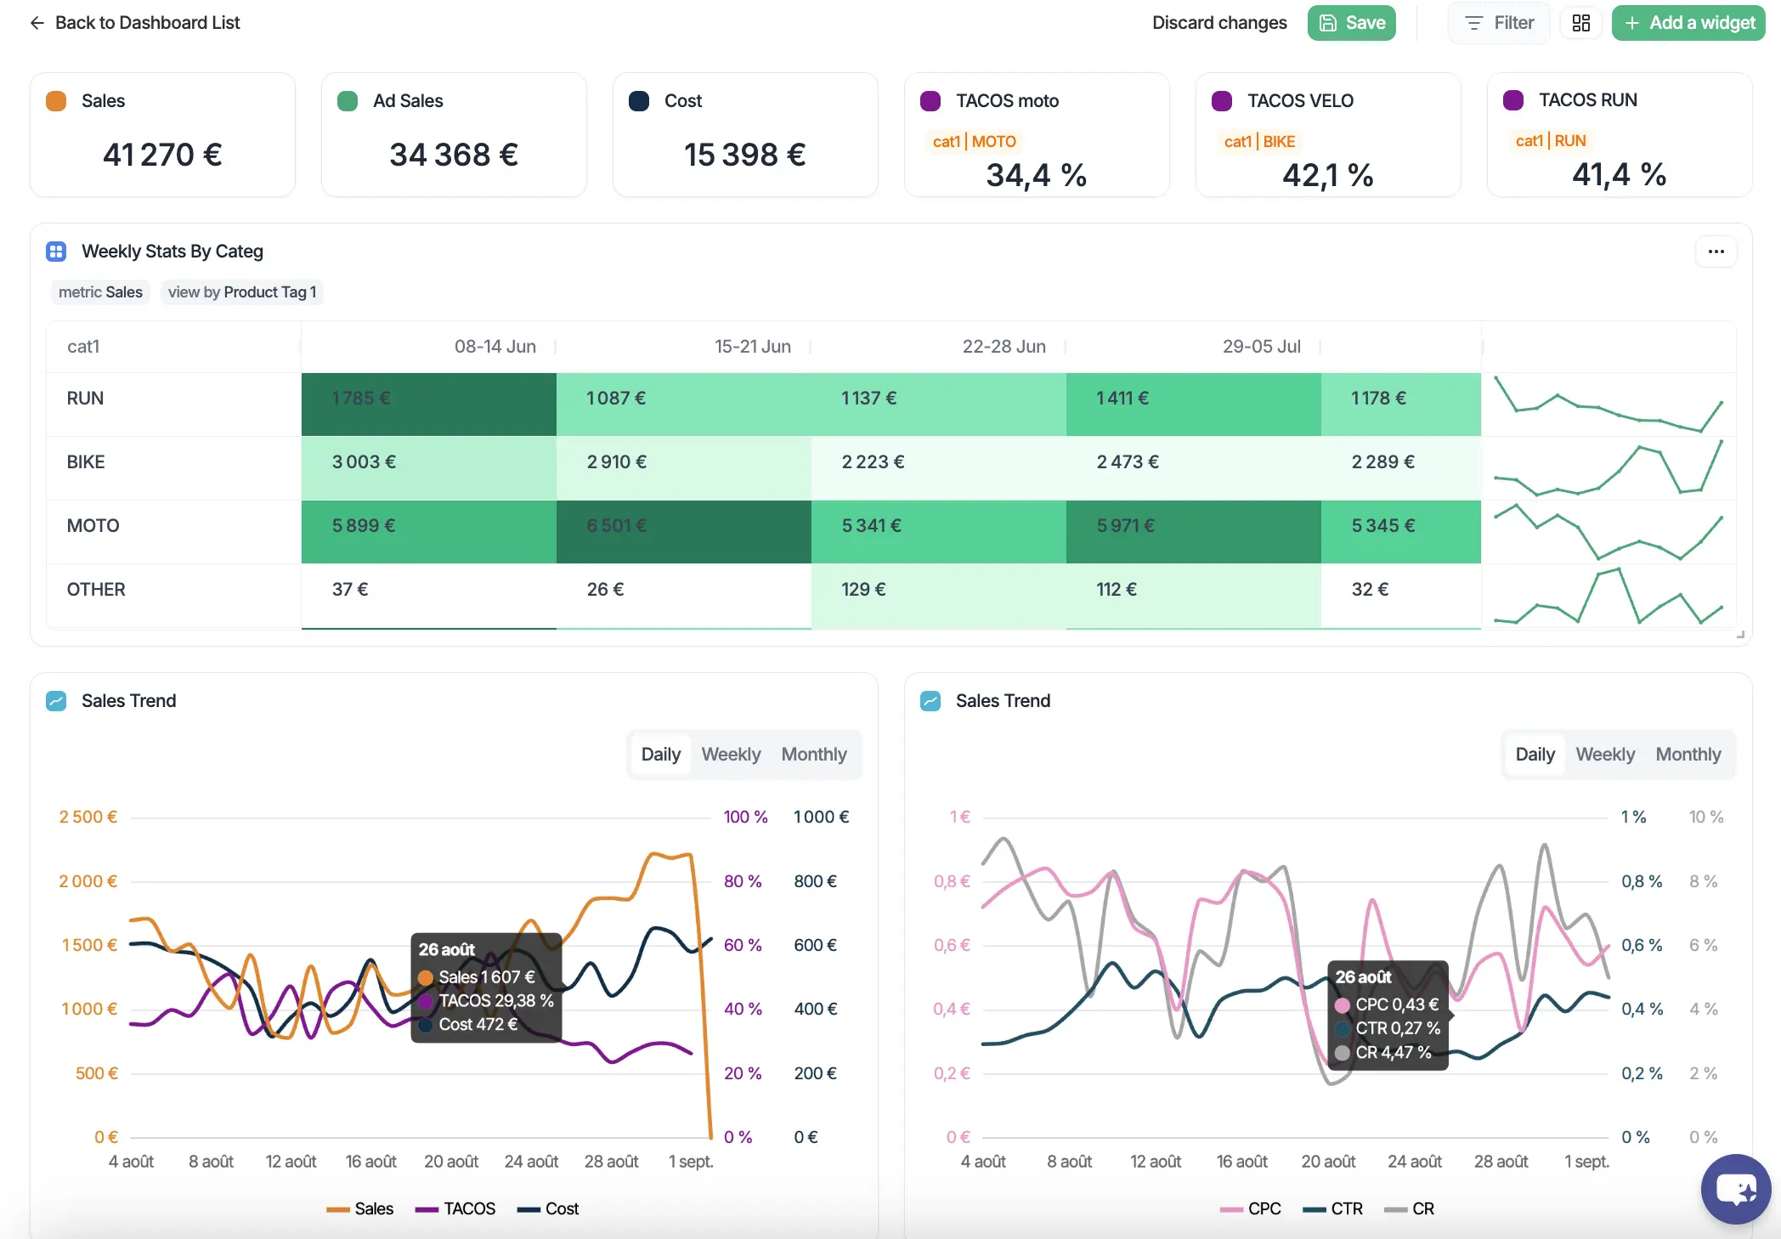Open the dashboard layout grid icon
The image size is (1781, 1239).
(1580, 23)
